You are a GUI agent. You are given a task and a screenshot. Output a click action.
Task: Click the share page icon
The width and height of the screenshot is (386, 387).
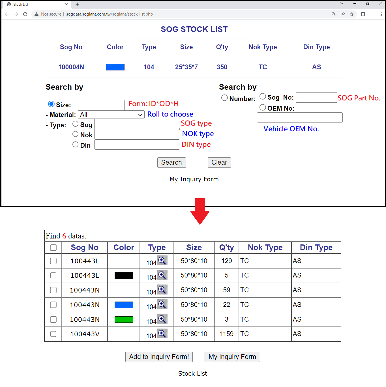click(x=343, y=14)
